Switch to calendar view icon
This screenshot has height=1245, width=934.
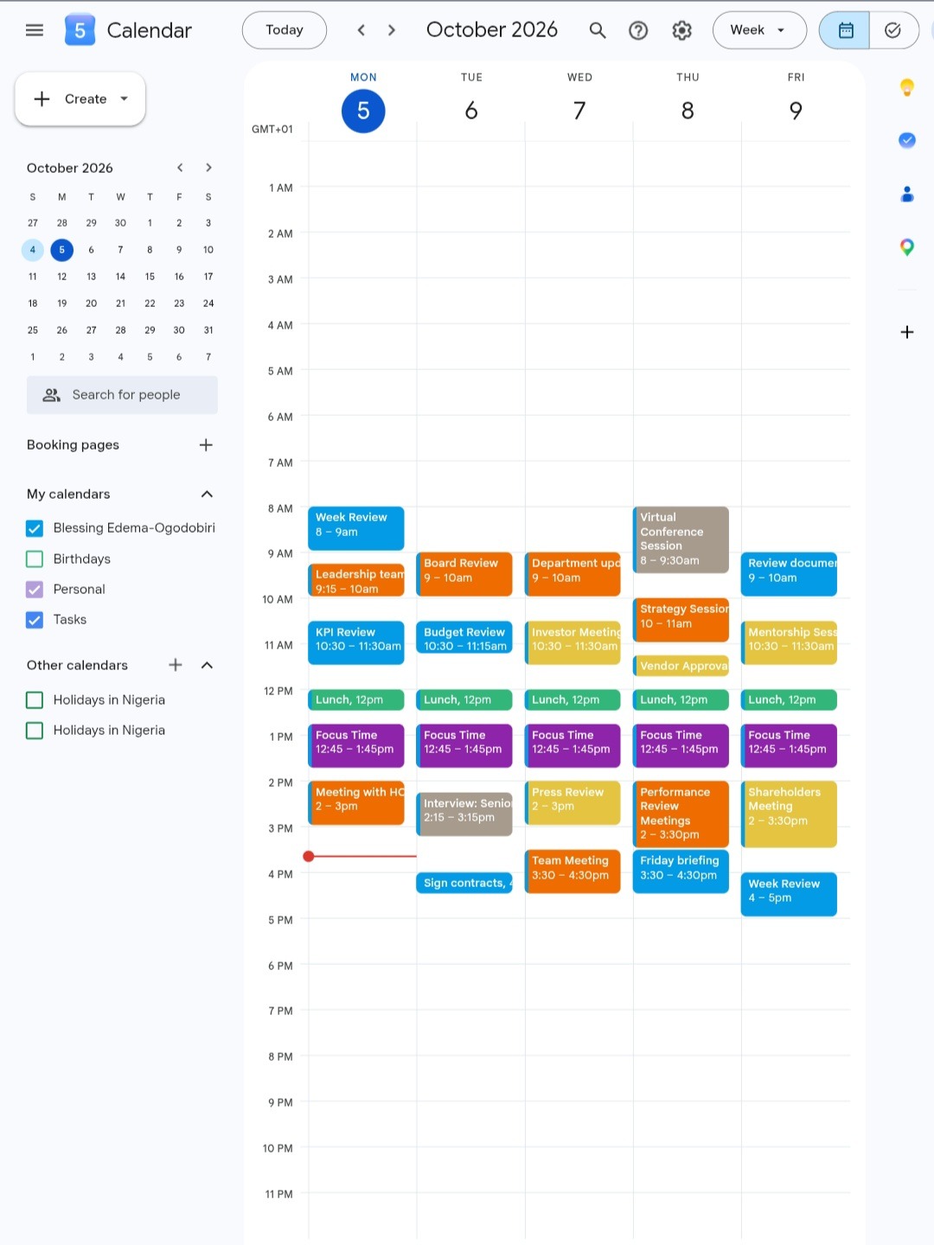pyautogui.click(x=845, y=30)
